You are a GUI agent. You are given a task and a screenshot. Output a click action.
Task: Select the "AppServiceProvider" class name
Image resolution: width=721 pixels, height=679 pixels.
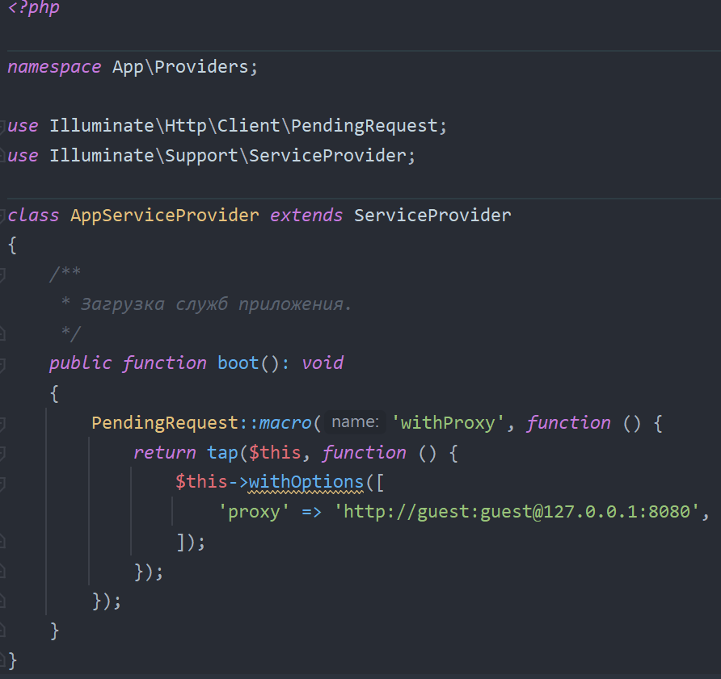pos(165,216)
